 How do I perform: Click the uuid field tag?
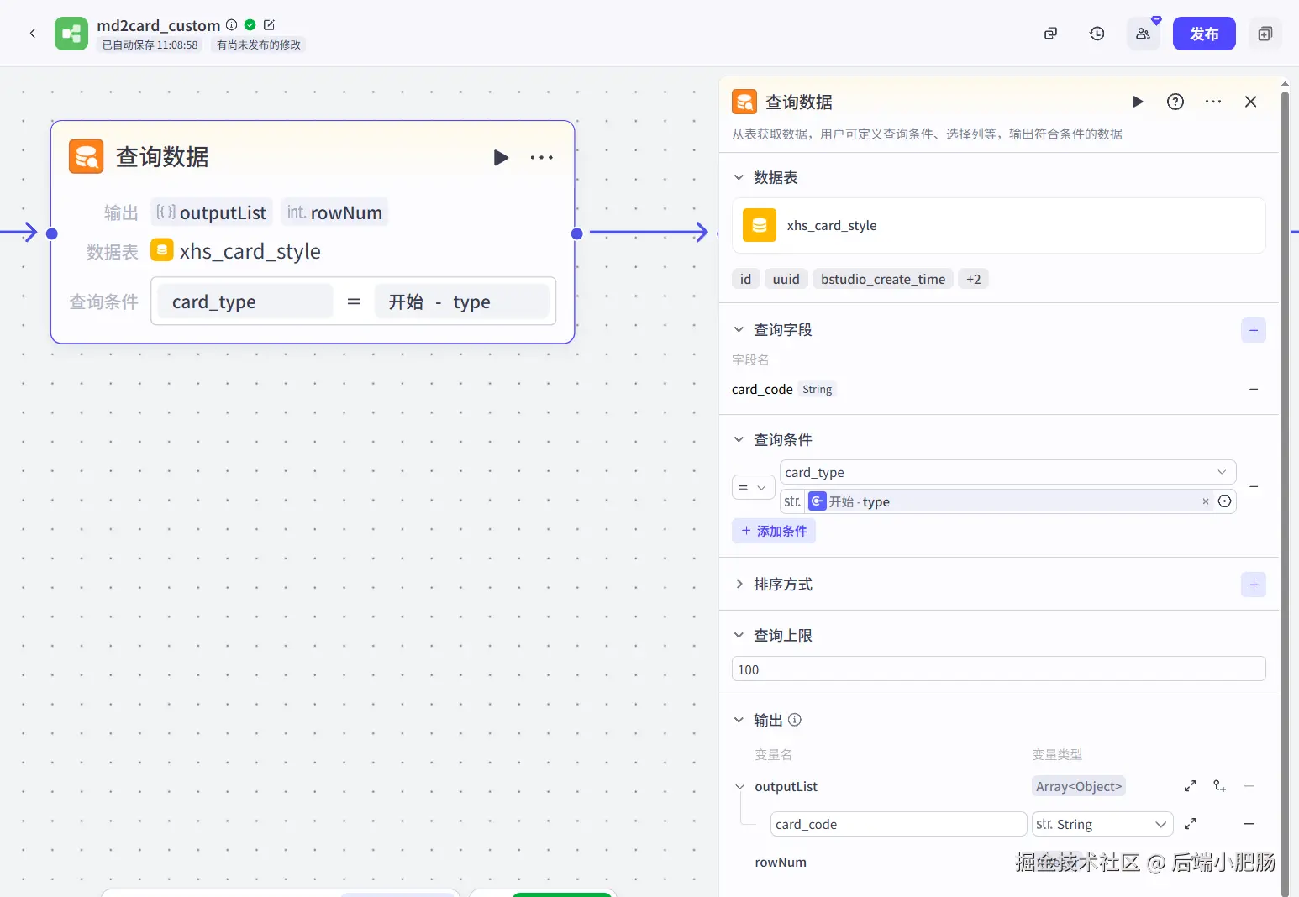pos(786,279)
